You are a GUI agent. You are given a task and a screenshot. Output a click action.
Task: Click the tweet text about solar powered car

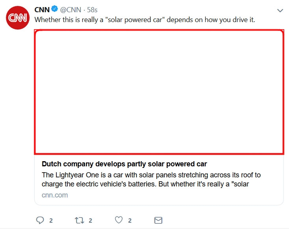pyautogui.click(x=145, y=20)
